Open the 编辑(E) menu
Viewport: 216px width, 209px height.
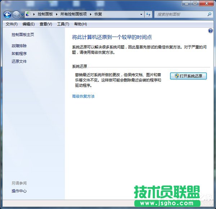point(28,24)
